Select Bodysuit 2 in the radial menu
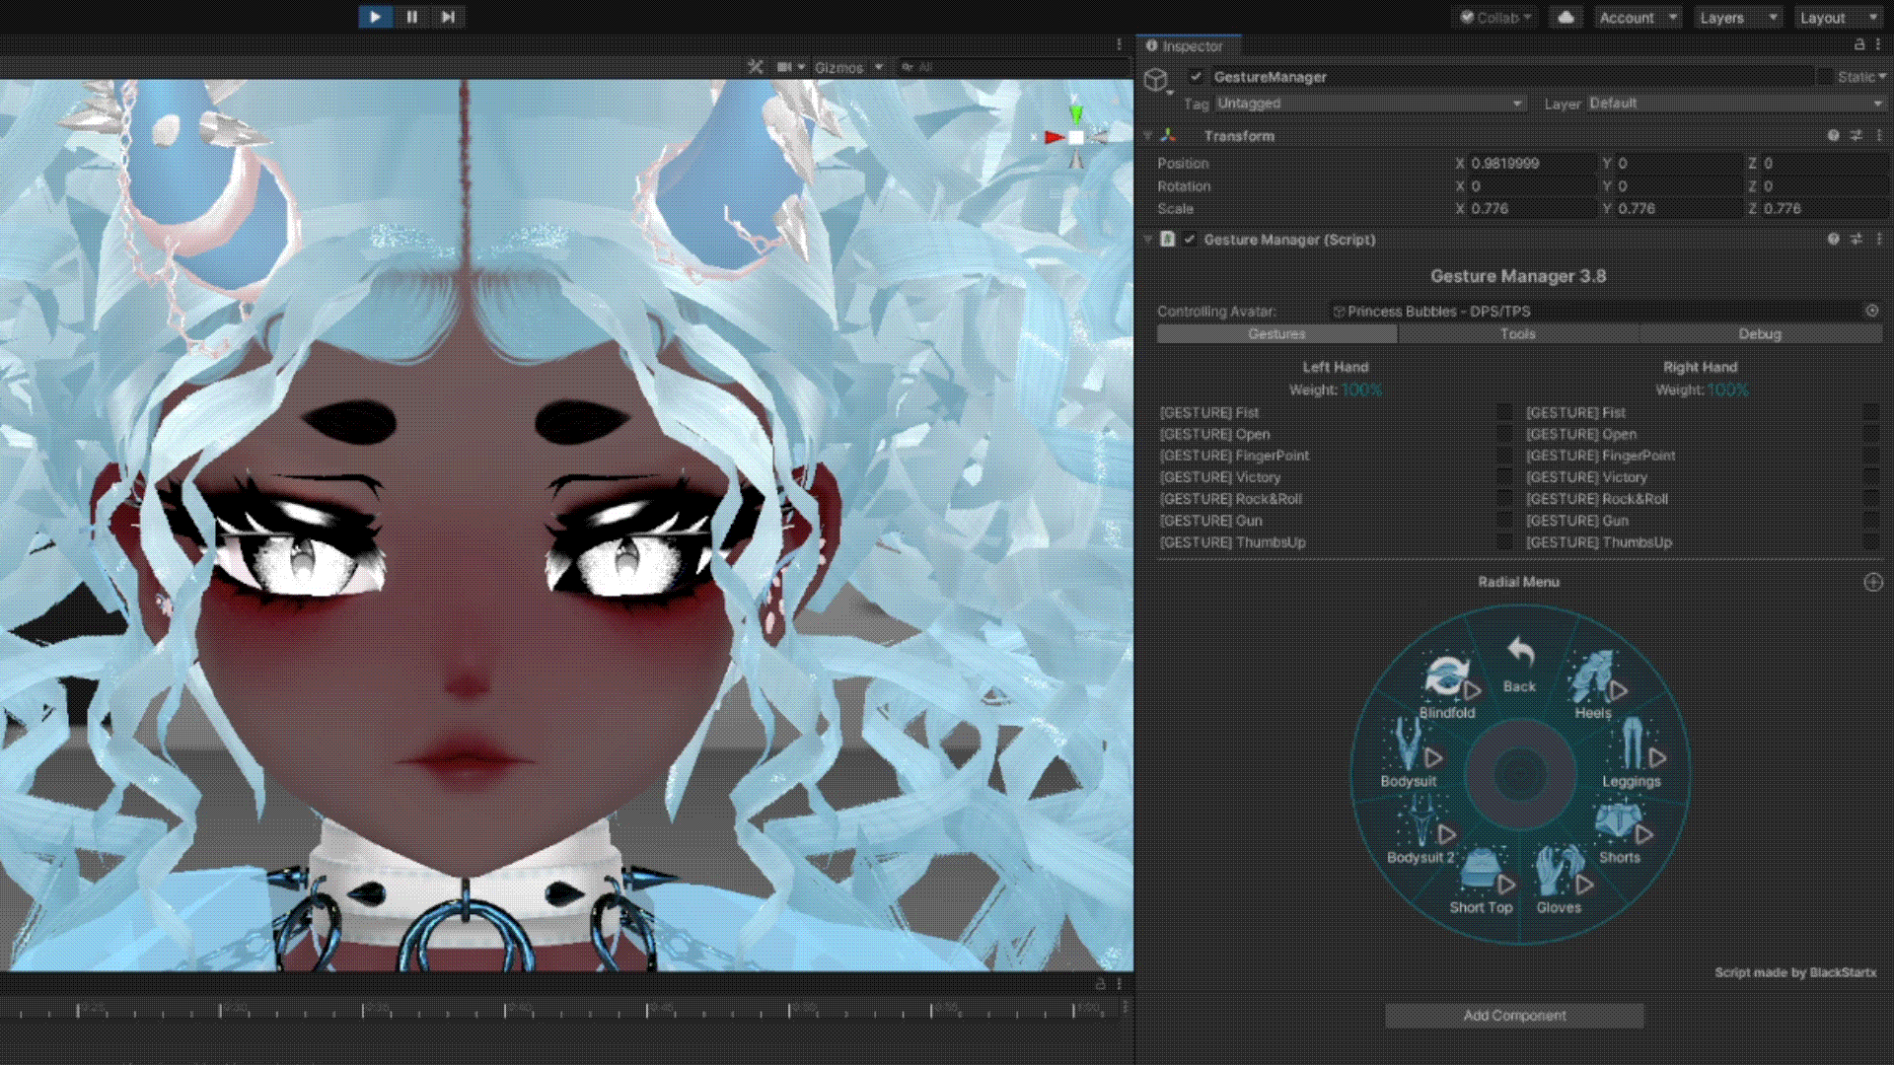Image resolution: width=1894 pixels, height=1065 pixels. (1421, 831)
